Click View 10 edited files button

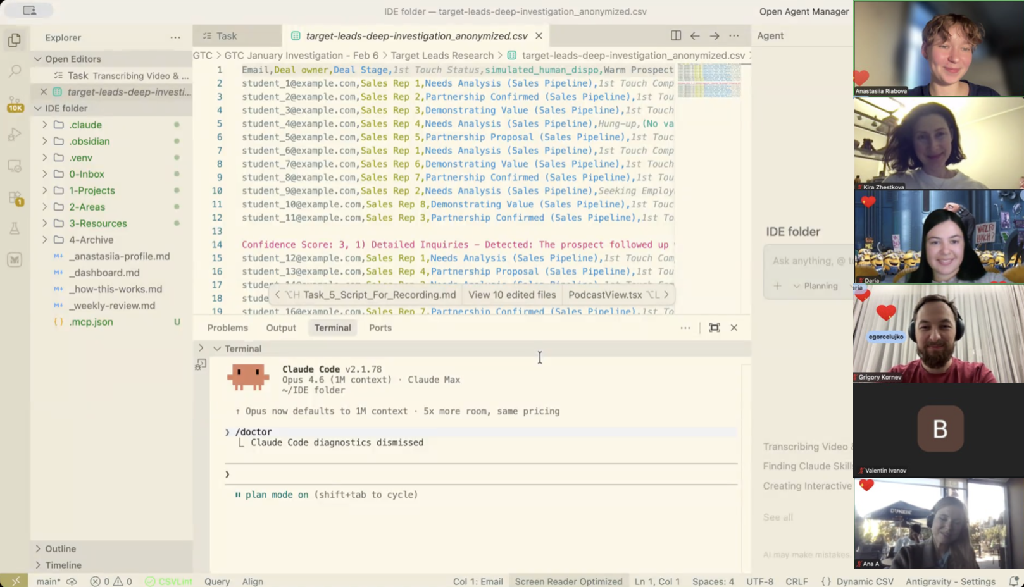[x=512, y=295]
